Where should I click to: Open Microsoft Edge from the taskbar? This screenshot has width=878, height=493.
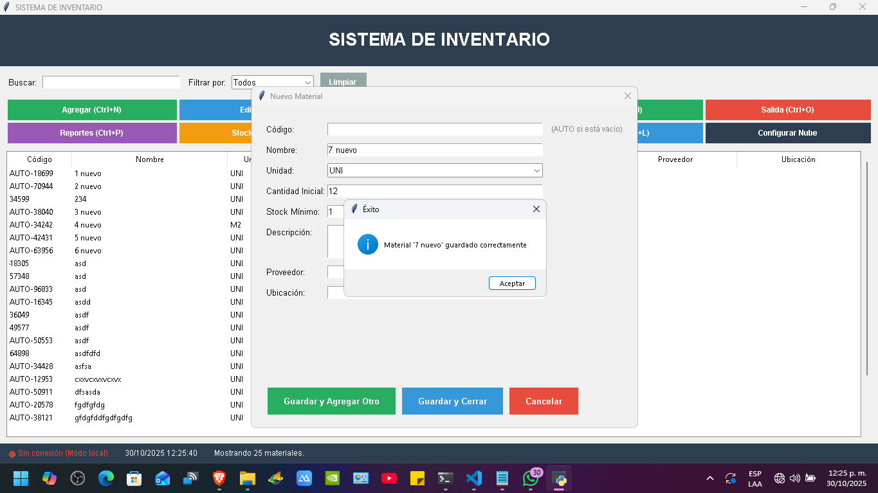click(105, 478)
